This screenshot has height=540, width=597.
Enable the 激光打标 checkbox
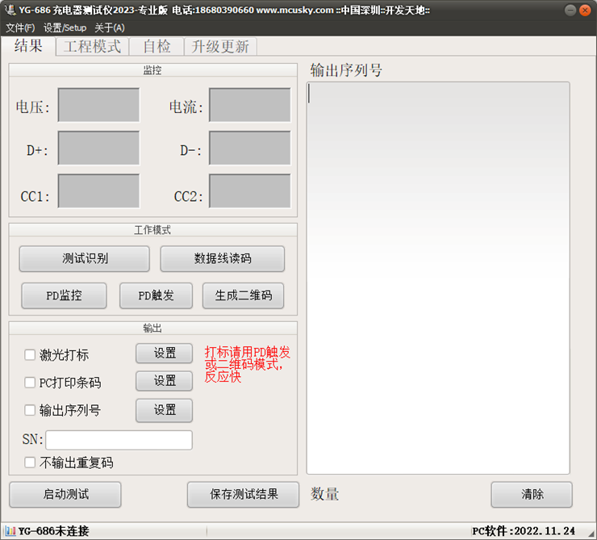tap(30, 355)
